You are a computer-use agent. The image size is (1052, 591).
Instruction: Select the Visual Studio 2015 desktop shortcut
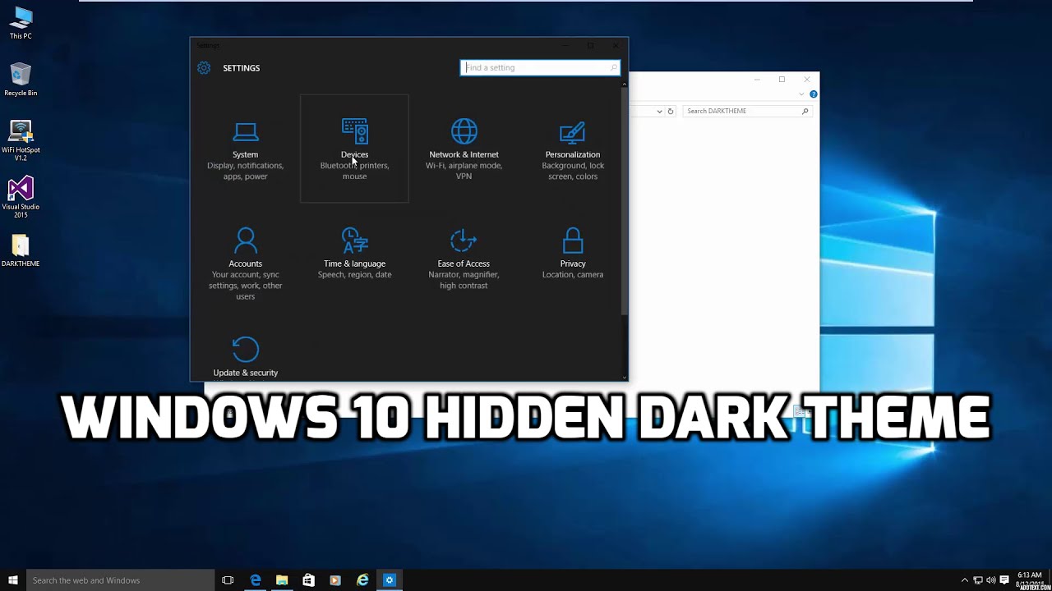(21, 197)
